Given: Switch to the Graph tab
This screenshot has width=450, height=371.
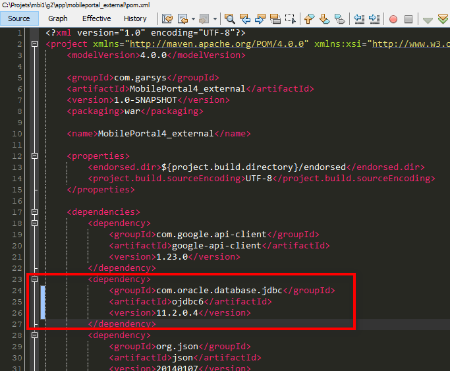Looking at the screenshot, I should (x=58, y=18).
